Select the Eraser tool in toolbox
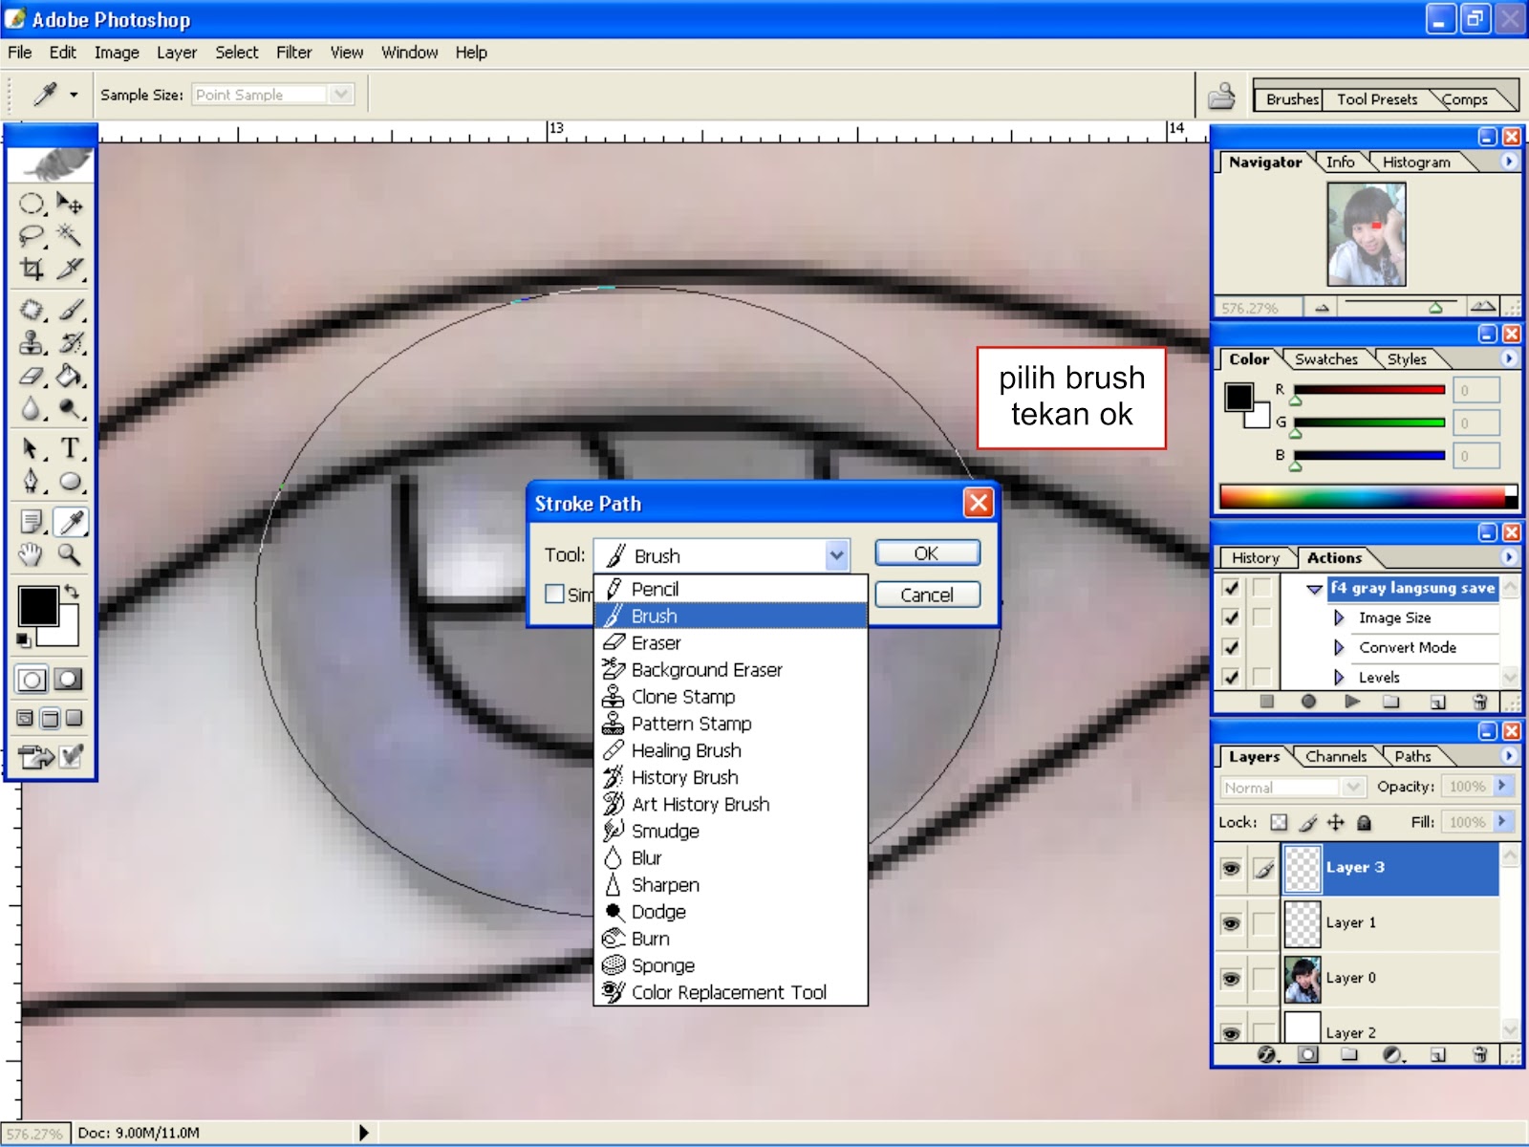Screen dimensions: 1529x1147 pyautogui.click(x=32, y=376)
